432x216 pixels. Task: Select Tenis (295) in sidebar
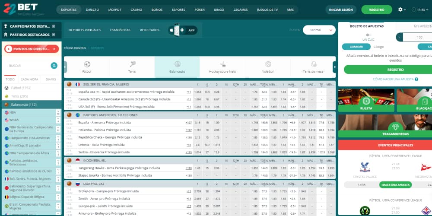pyautogui.click(x=32, y=96)
